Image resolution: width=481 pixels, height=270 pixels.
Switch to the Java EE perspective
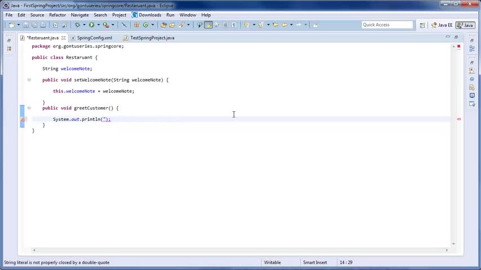point(442,25)
